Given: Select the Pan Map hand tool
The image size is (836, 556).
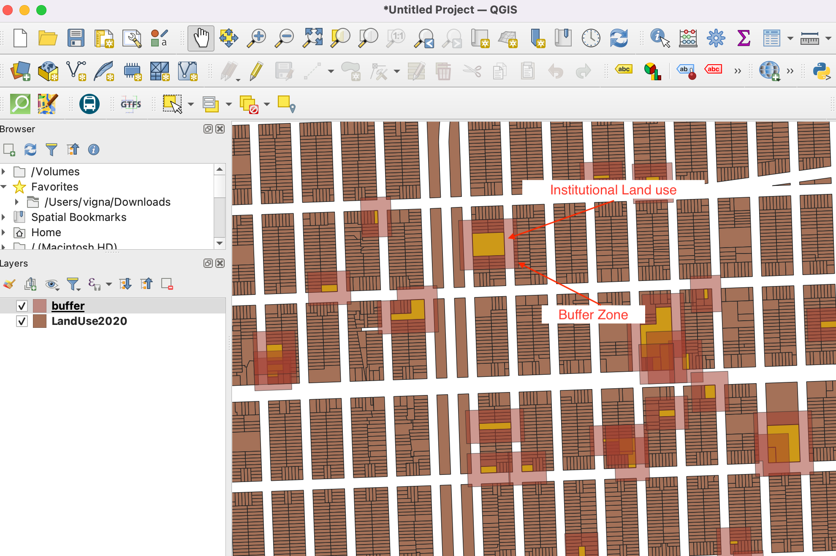Looking at the screenshot, I should [201, 38].
